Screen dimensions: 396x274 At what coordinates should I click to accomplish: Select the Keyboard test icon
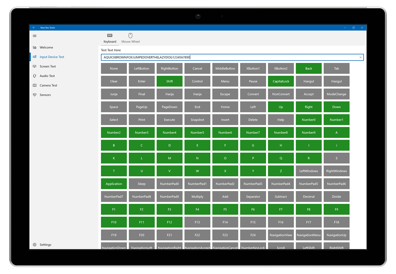coord(110,36)
